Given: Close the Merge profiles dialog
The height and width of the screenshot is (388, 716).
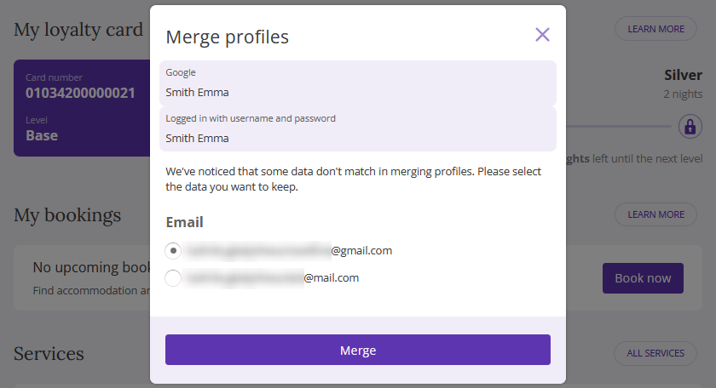Looking at the screenshot, I should [x=542, y=35].
